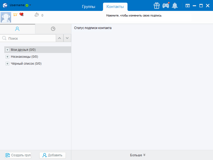Switch to the recent history clock tab
This screenshot has height=160, width=213.
coord(53,29)
